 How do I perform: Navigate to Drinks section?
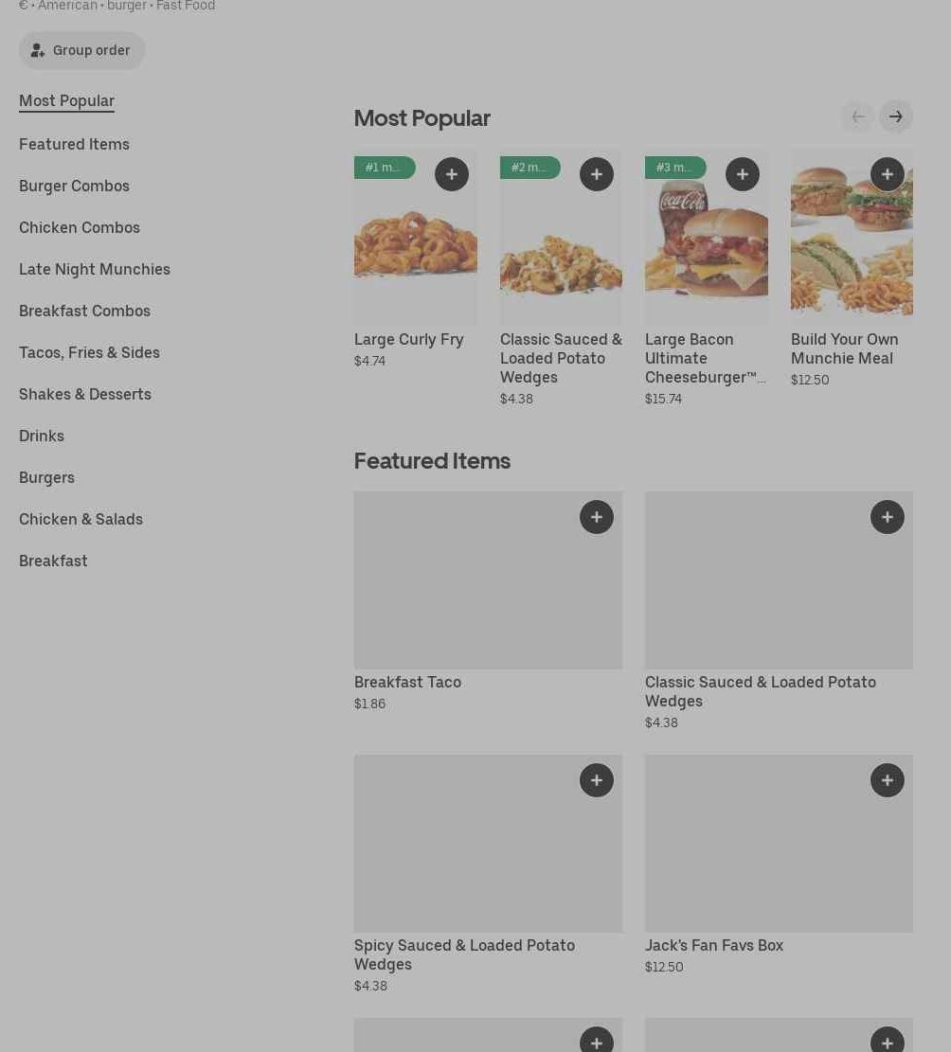click(42, 436)
